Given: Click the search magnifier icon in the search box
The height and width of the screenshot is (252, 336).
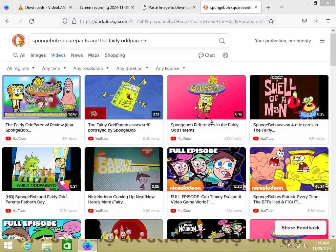Looking at the screenshot, I should [x=222, y=41].
